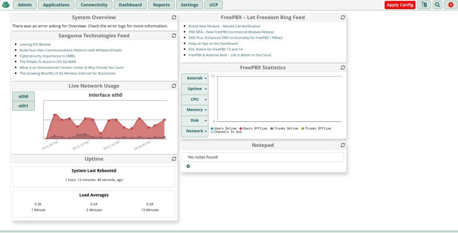458x233 pixels.
Task: Toggle Channels In Use legend entry
Action: pyautogui.click(x=227, y=132)
